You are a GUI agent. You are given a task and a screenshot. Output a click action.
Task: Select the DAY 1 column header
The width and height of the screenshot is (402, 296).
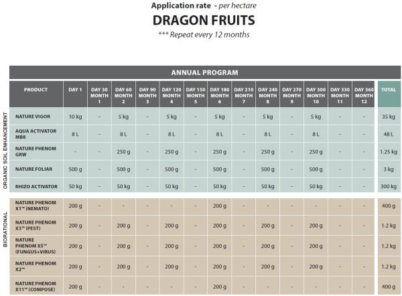click(76, 90)
